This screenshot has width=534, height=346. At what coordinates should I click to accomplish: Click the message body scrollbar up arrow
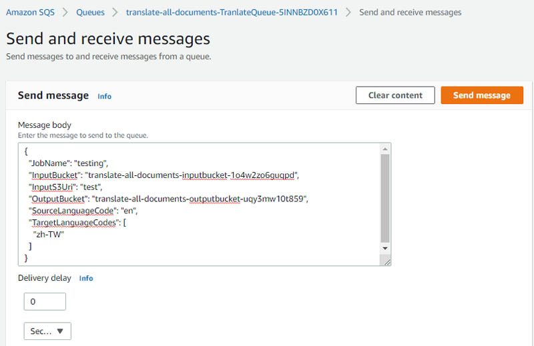point(385,149)
